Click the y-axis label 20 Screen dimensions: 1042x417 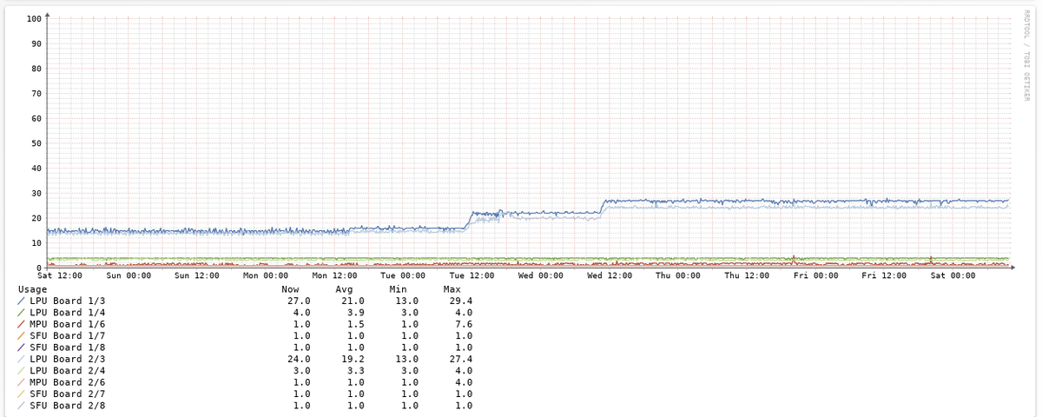(36, 218)
